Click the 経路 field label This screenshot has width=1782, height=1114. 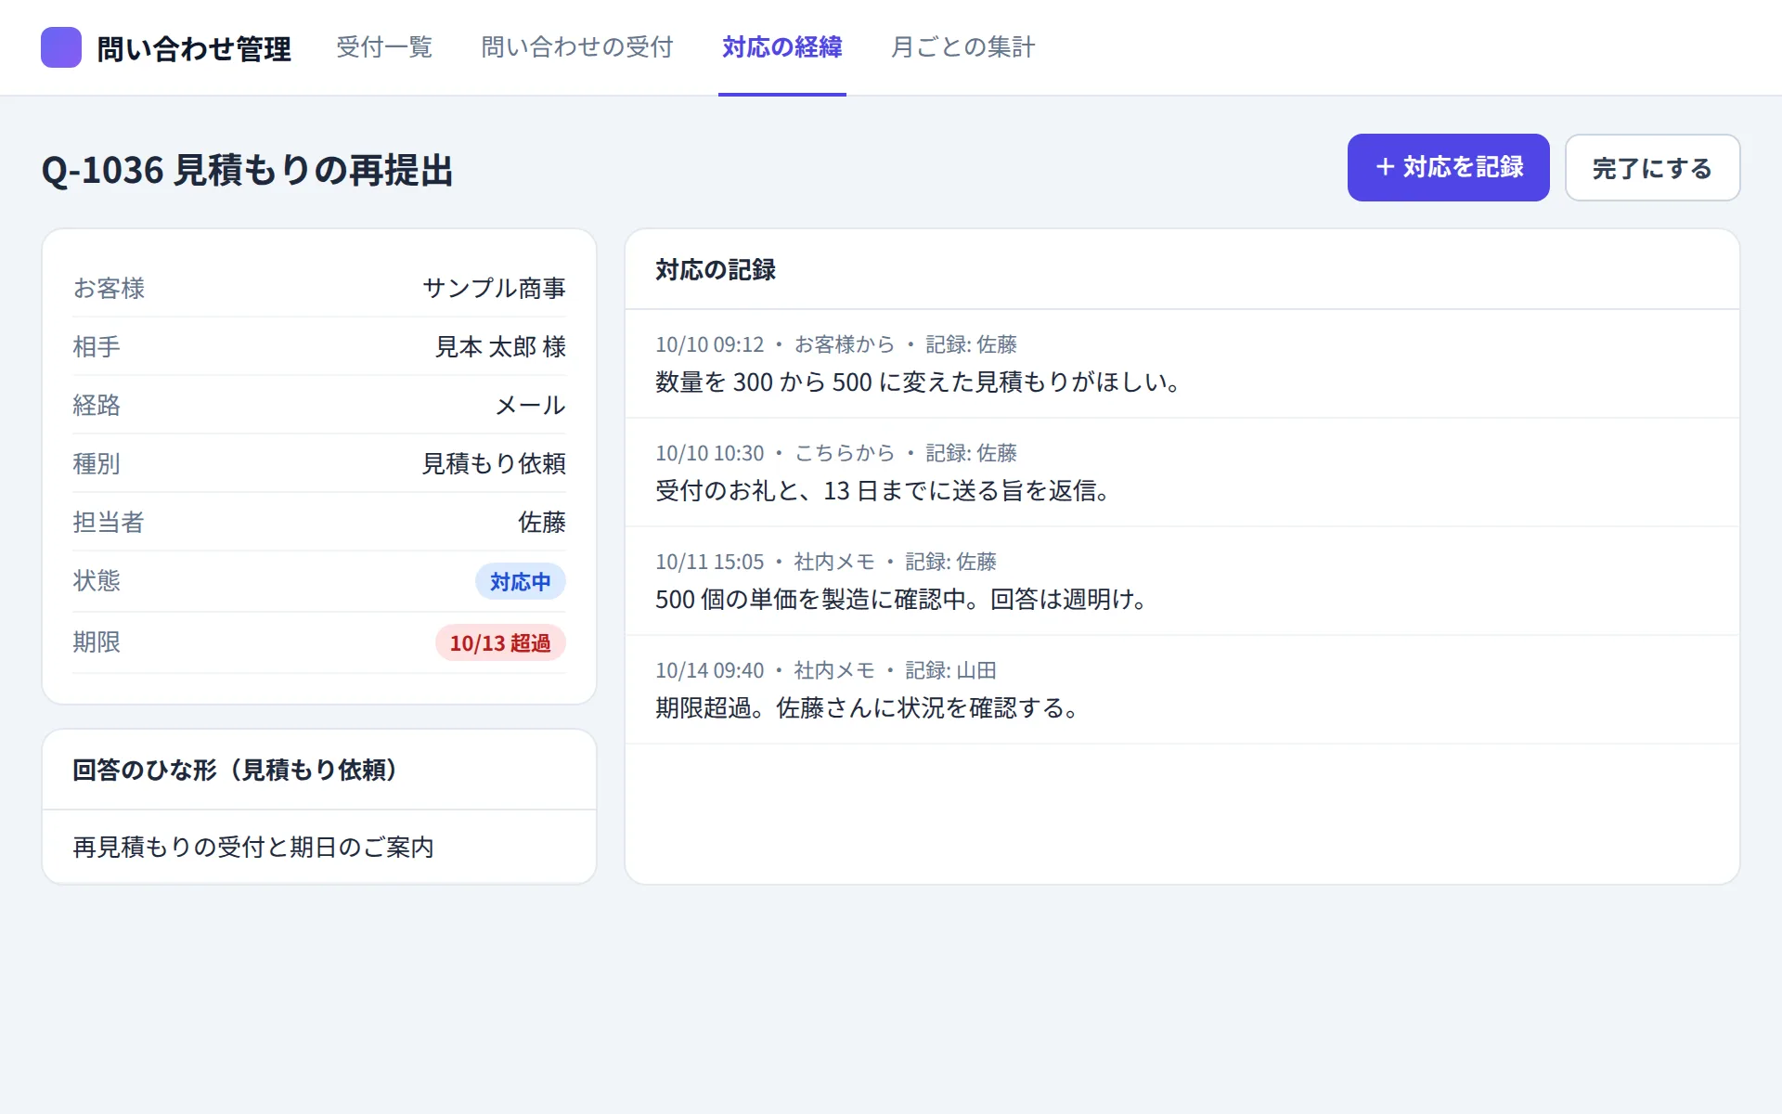click(97, 406)
